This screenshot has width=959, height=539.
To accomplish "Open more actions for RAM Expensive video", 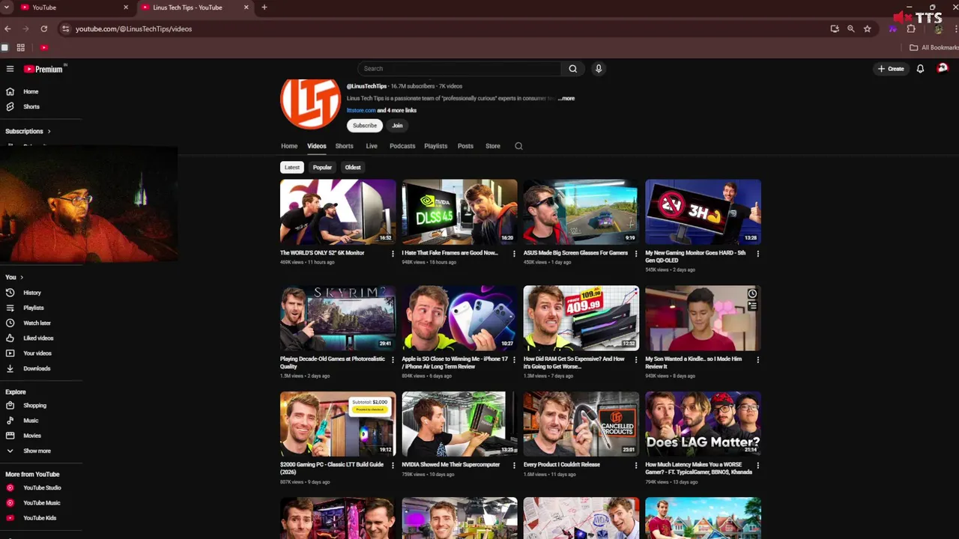I will click(636, 360).
